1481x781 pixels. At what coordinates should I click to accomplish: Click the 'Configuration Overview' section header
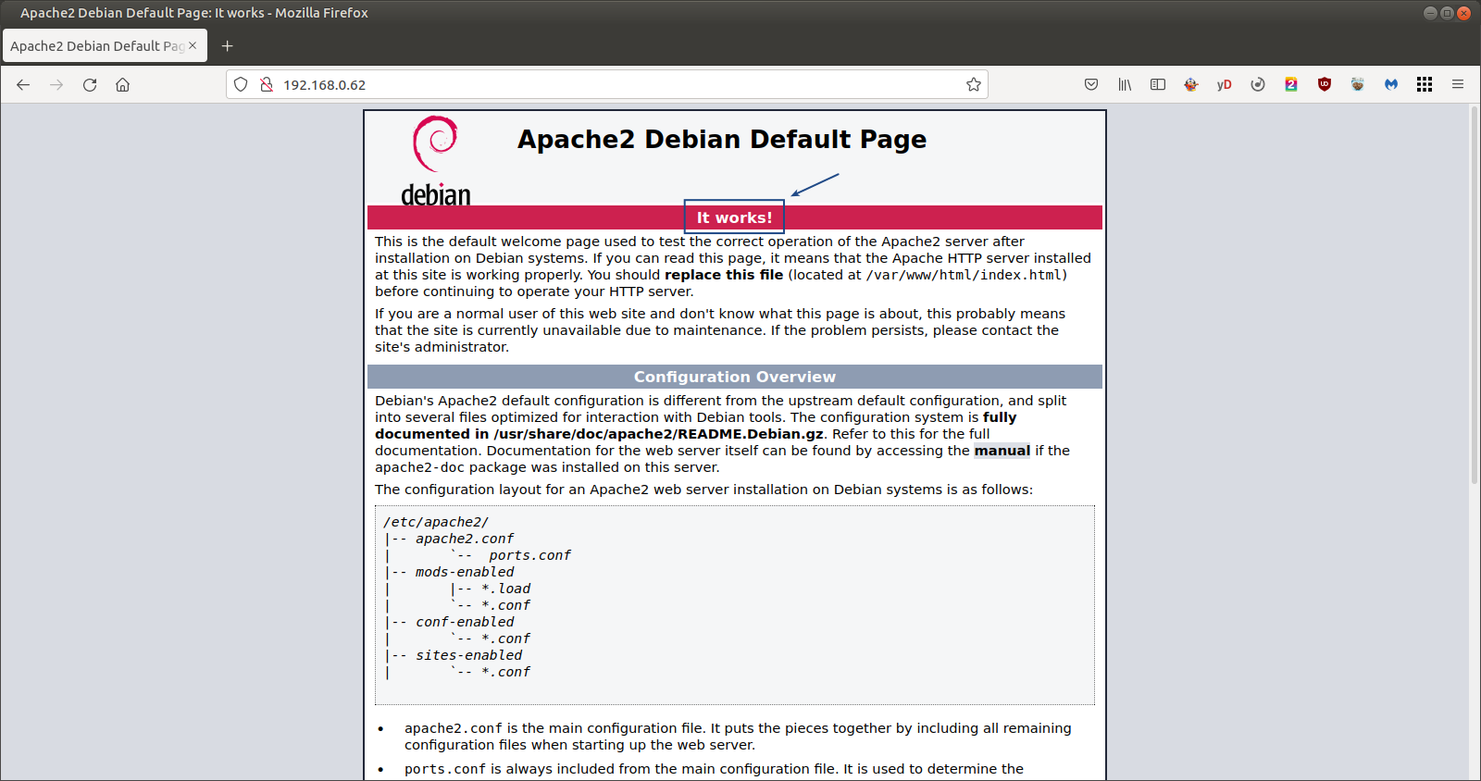click(735, 377)
